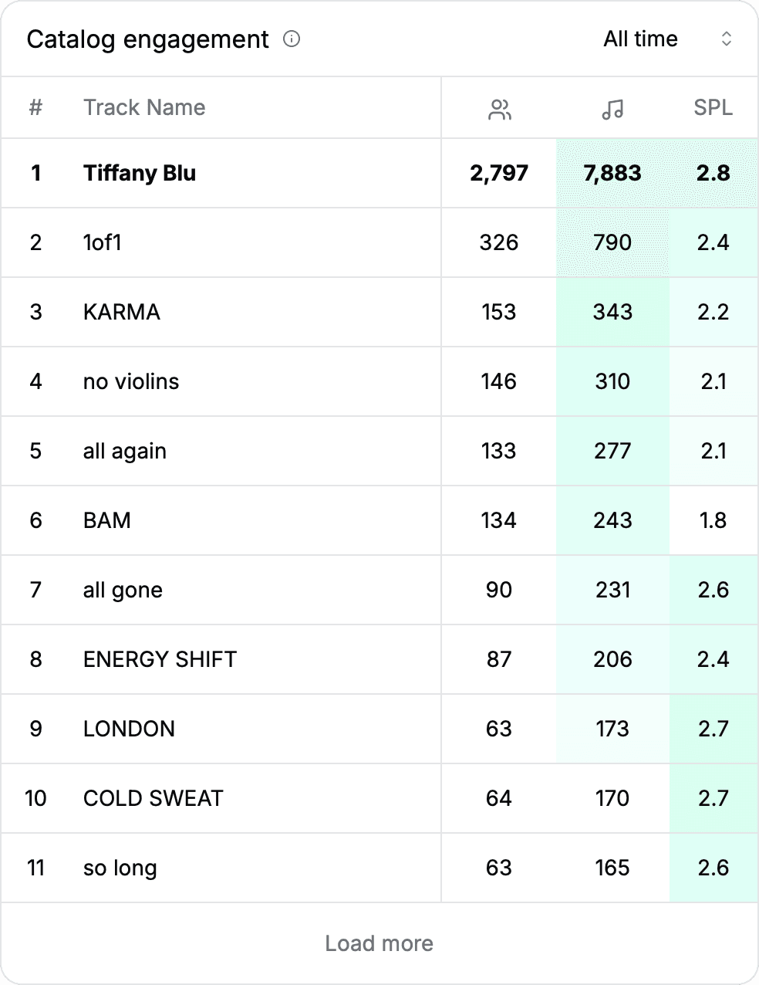
Task: Sort by the SPL column header
Action: click(x=713, y=107)
